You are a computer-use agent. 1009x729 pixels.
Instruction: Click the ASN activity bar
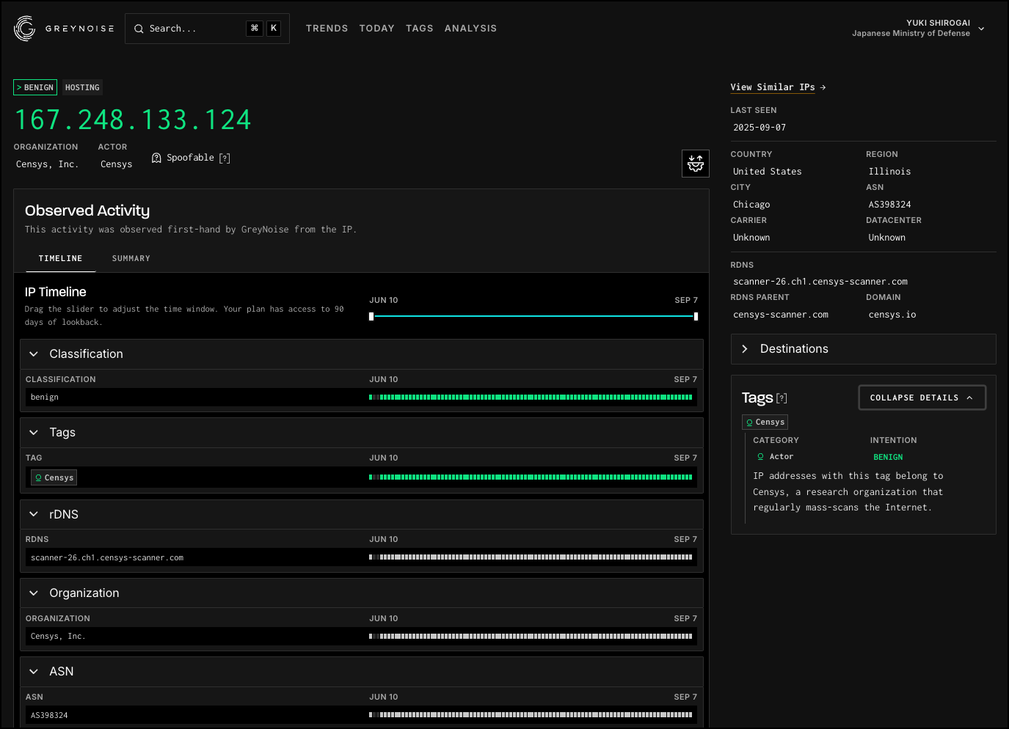tap(531, 715)
